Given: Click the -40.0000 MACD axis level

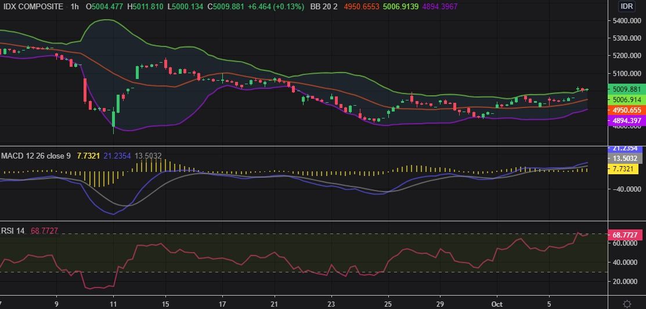Looking at the screenshot, I should point(627,189).
